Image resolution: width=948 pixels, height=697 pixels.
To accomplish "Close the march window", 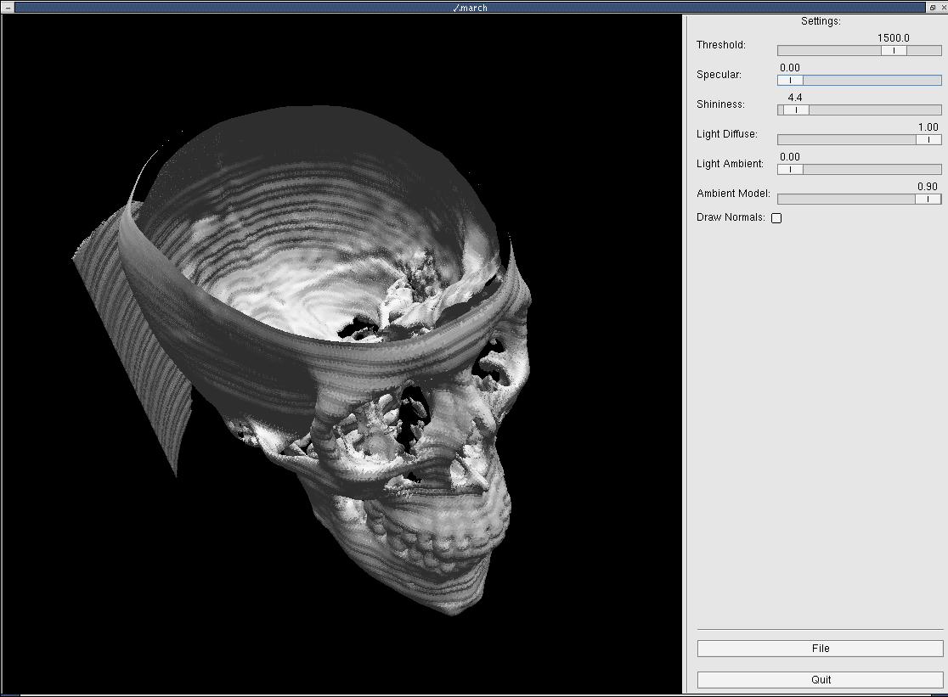I will pyautogui.click(x=942, y=7).
